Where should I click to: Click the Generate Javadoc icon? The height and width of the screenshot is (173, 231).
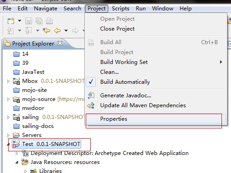tap(91, 96)
